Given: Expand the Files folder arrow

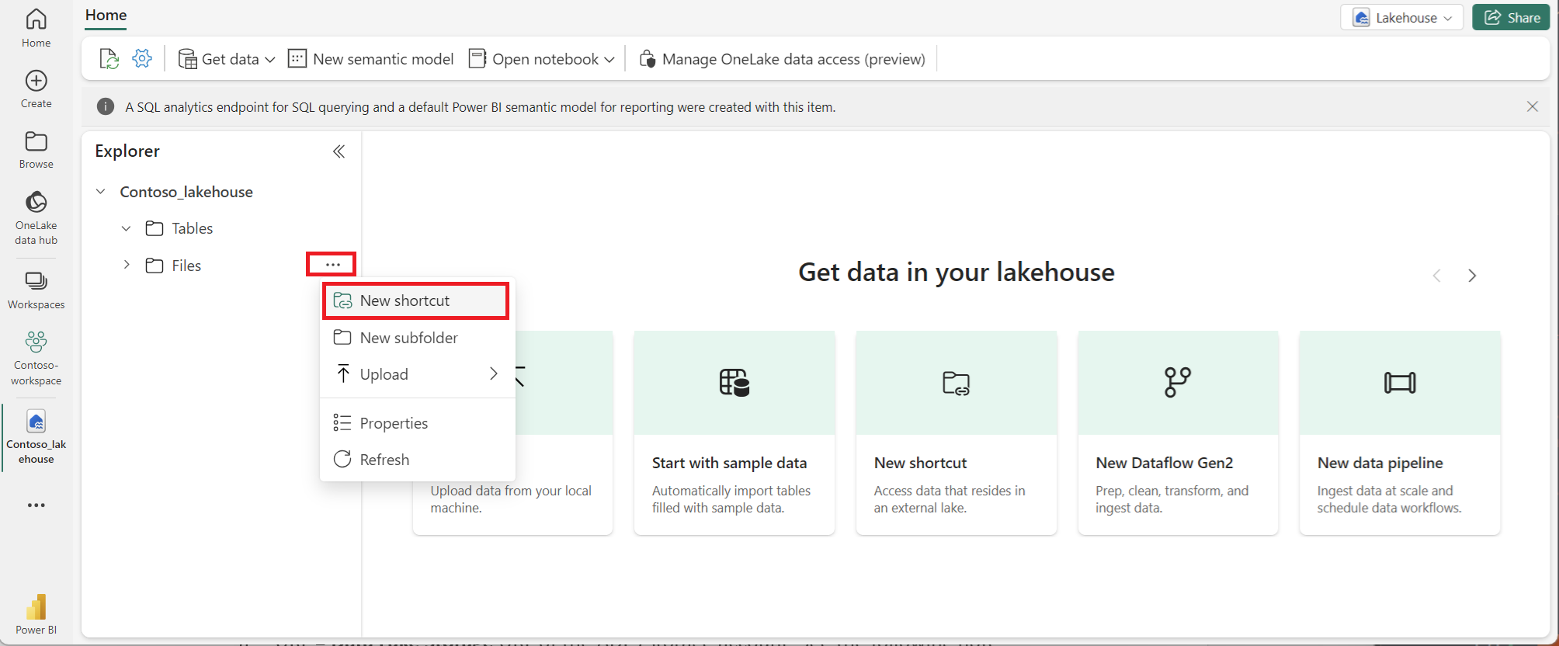Looking at the screenshot, I should [x=127, y=265].
